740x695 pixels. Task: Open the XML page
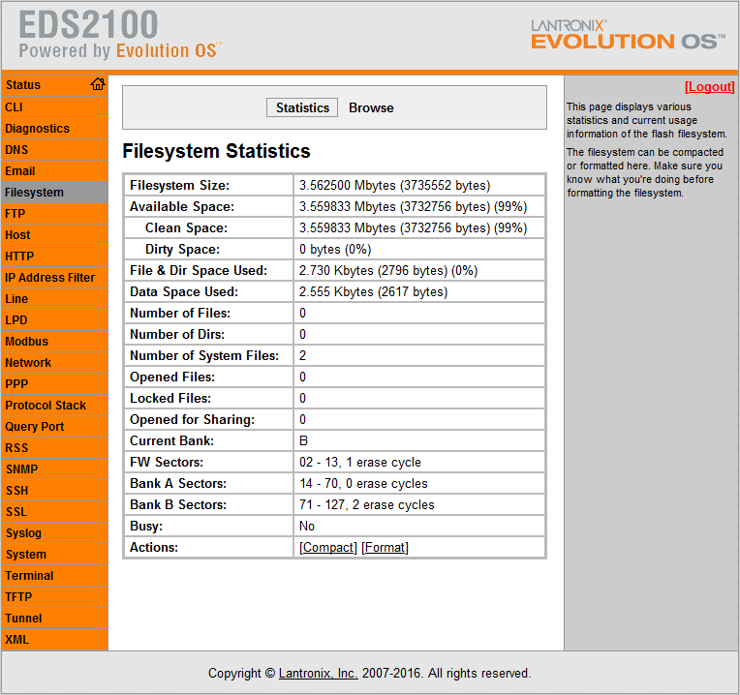(x=55, y=640)
